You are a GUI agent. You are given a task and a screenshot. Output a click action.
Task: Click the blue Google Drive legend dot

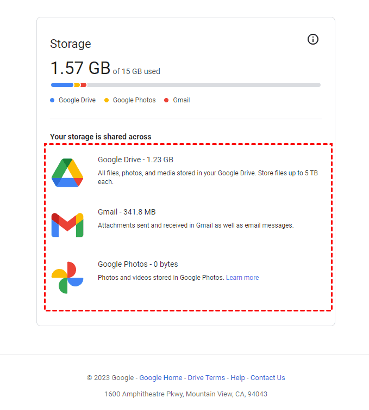(52, 100)
